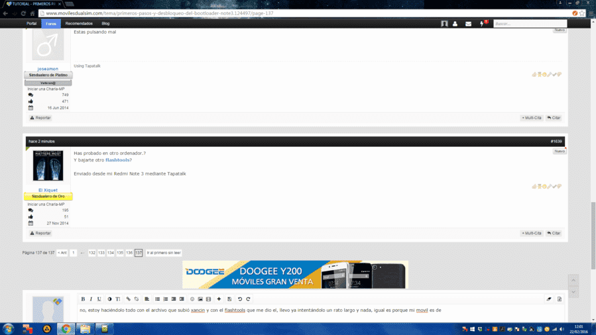Go to page 132

[92, 253]
